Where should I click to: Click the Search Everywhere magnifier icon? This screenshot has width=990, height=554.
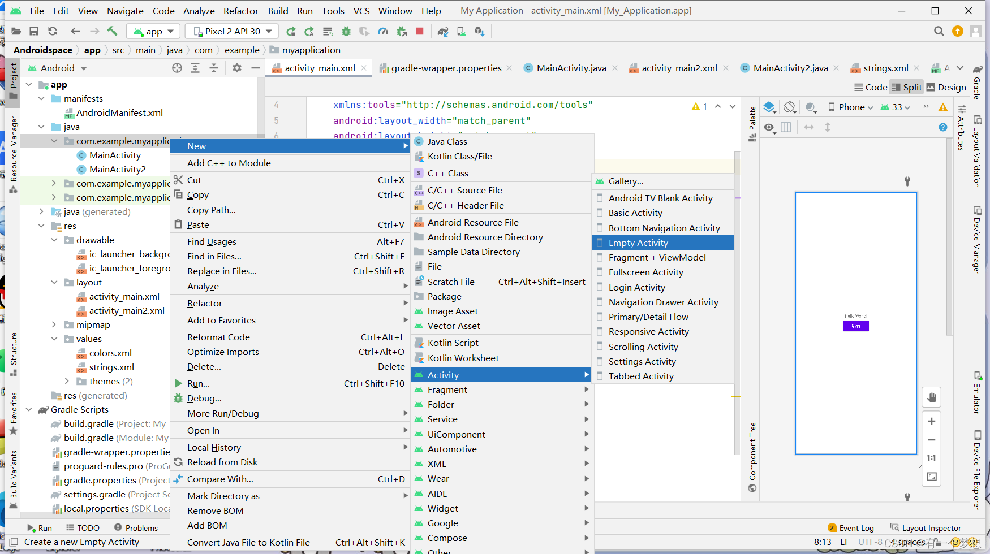[939, 31]
